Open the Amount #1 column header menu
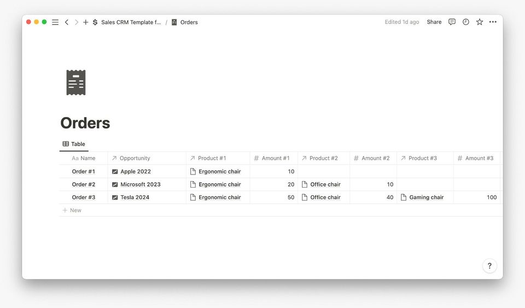Viewport: 525px width, 308px height. [275, 158]
